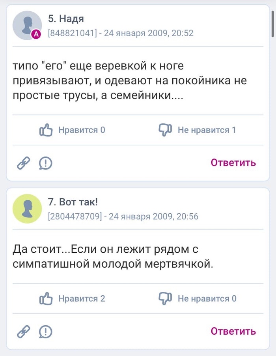Viewport: 276px width, 356px height.
Task: Click thumbs-up icon on Надя's comment
Action: coord(46,130)
